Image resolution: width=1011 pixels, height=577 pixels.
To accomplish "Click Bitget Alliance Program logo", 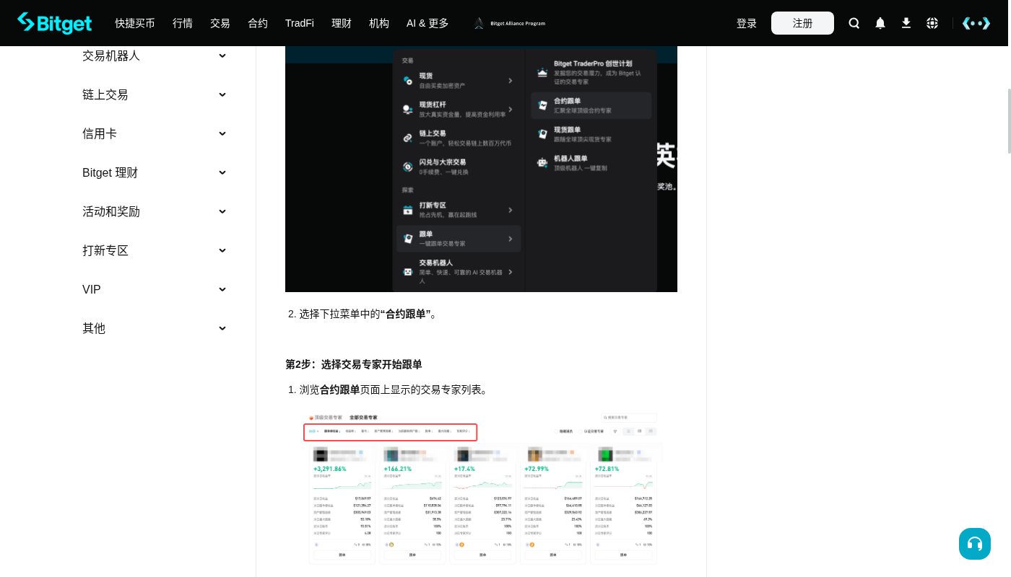I will (x=509, y=23).
